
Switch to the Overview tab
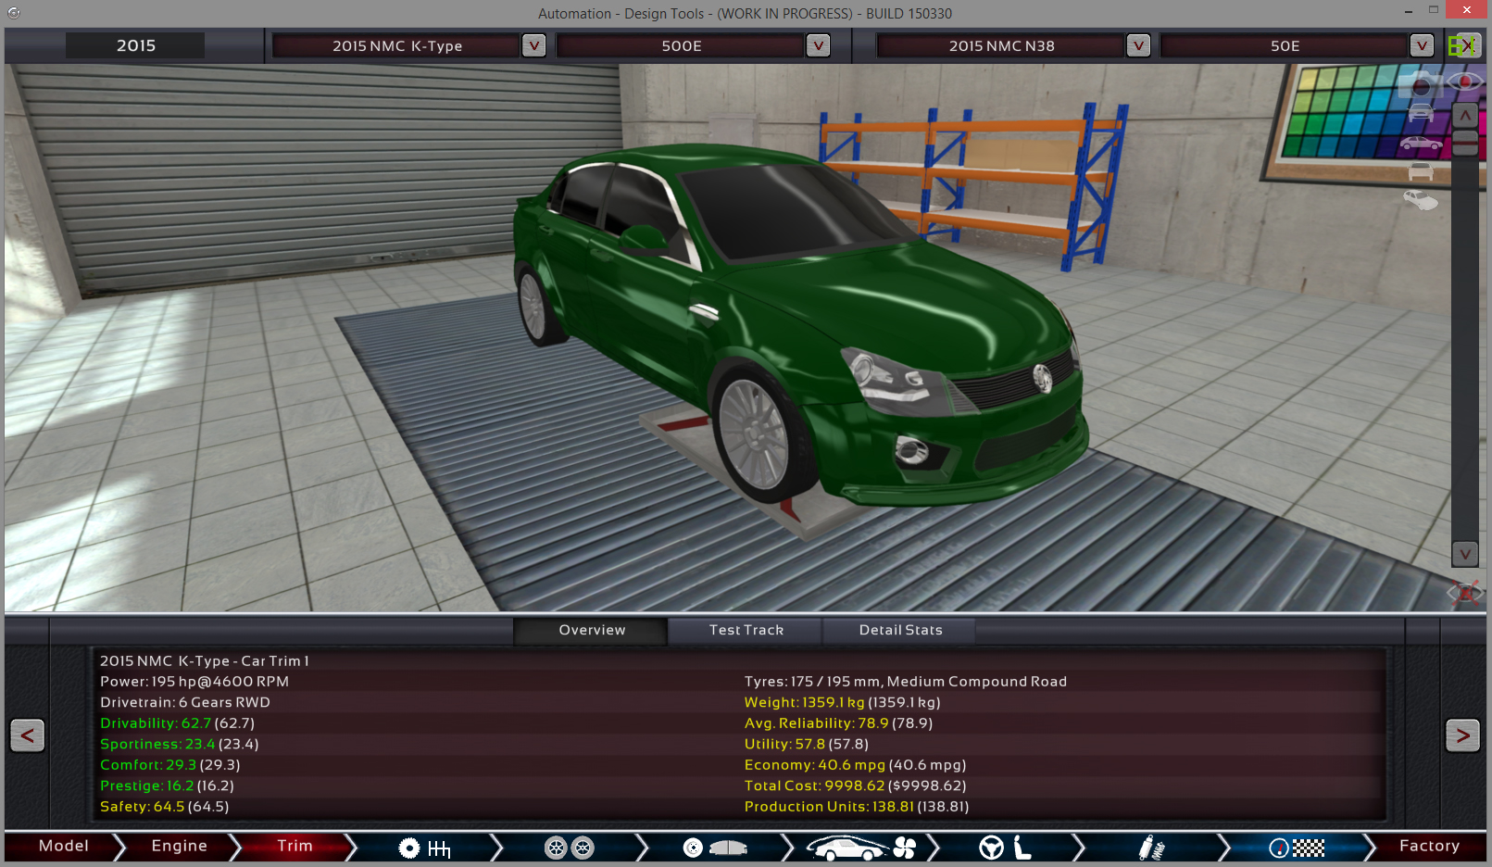tap(591, 630)
